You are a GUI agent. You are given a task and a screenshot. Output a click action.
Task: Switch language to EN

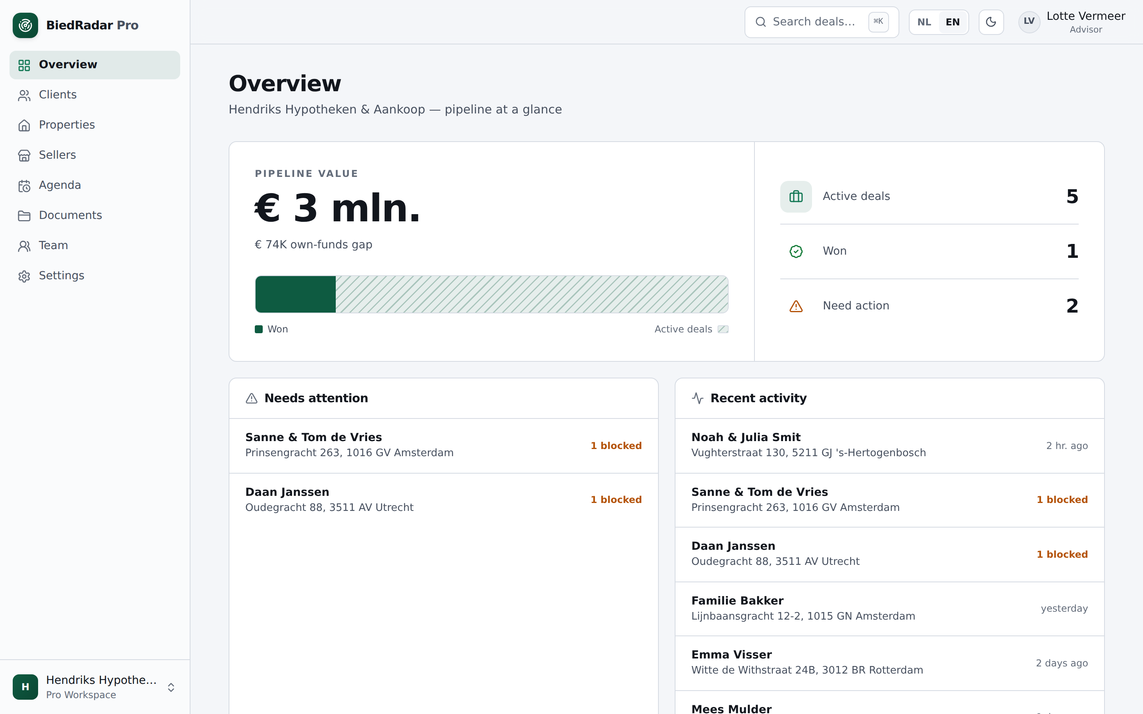pyautogui.click(x=952, y=22)
